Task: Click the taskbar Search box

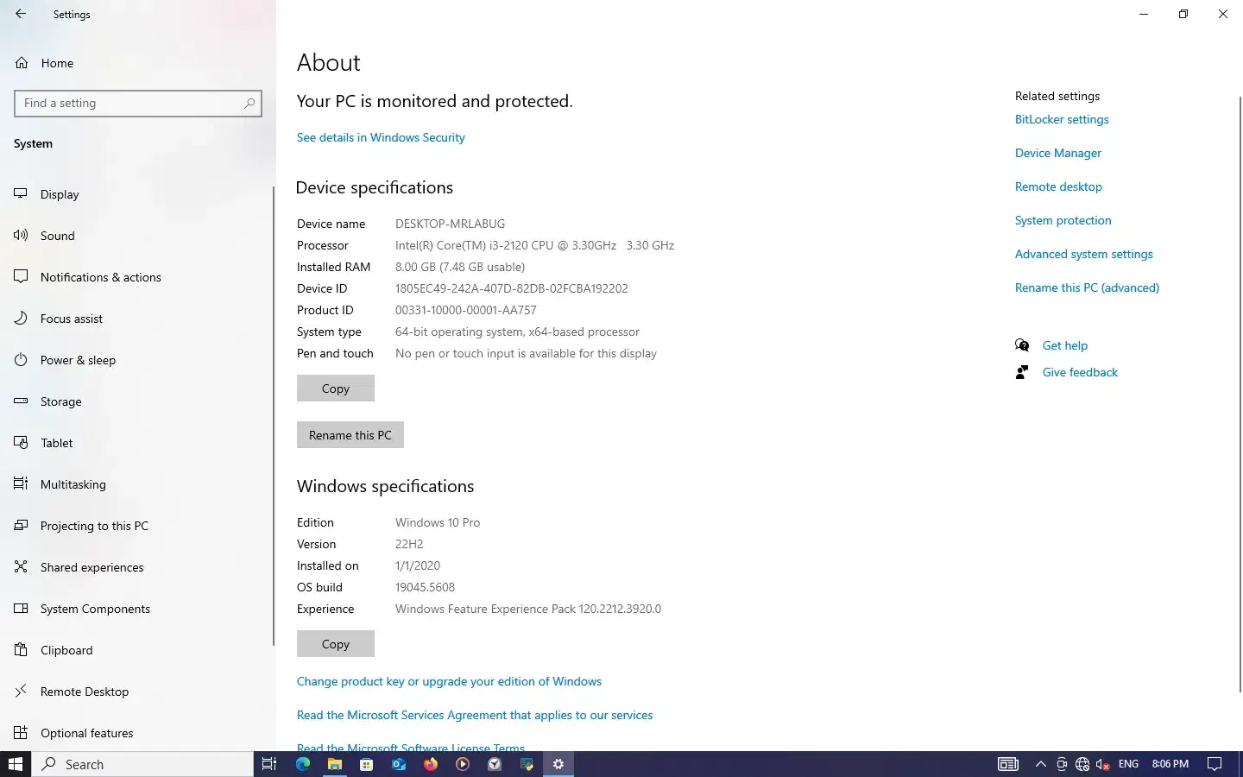Action: tap(142, 764)
